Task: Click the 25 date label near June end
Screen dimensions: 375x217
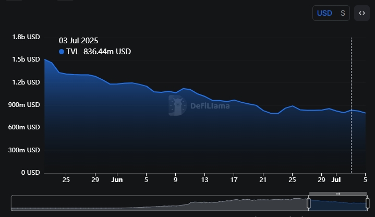Action: (x=293, y=180)
